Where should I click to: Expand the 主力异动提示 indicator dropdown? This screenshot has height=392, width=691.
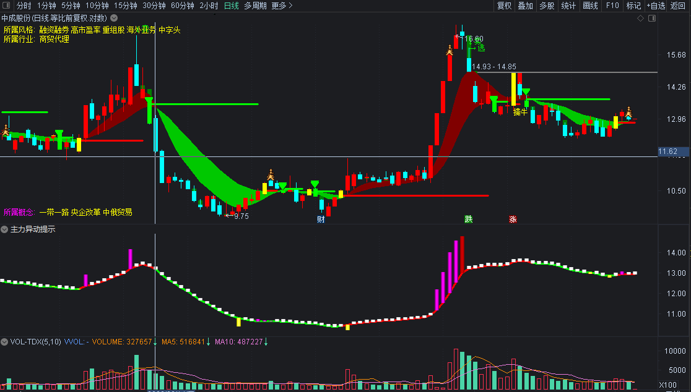pos(4,229)
